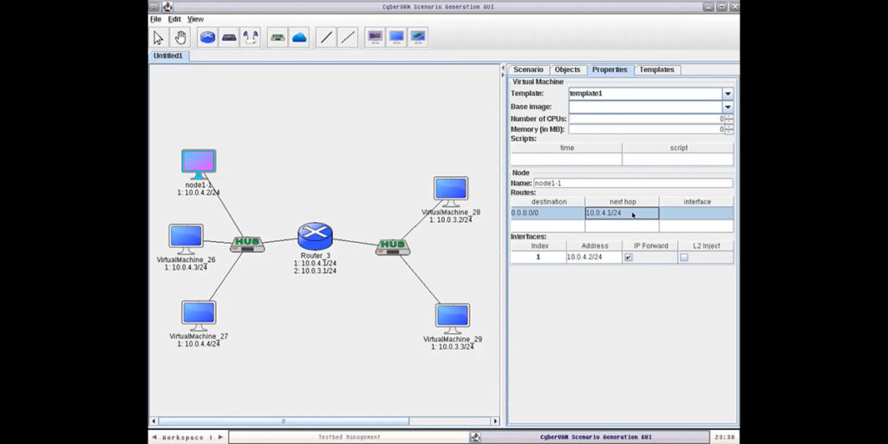Click the blue cloud network tool
This screenshot has width=888, height=444.
[x=299, y=37]
